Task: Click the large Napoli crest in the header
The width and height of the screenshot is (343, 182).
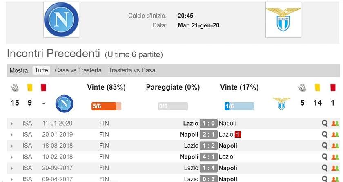Action: coord(61,20)
